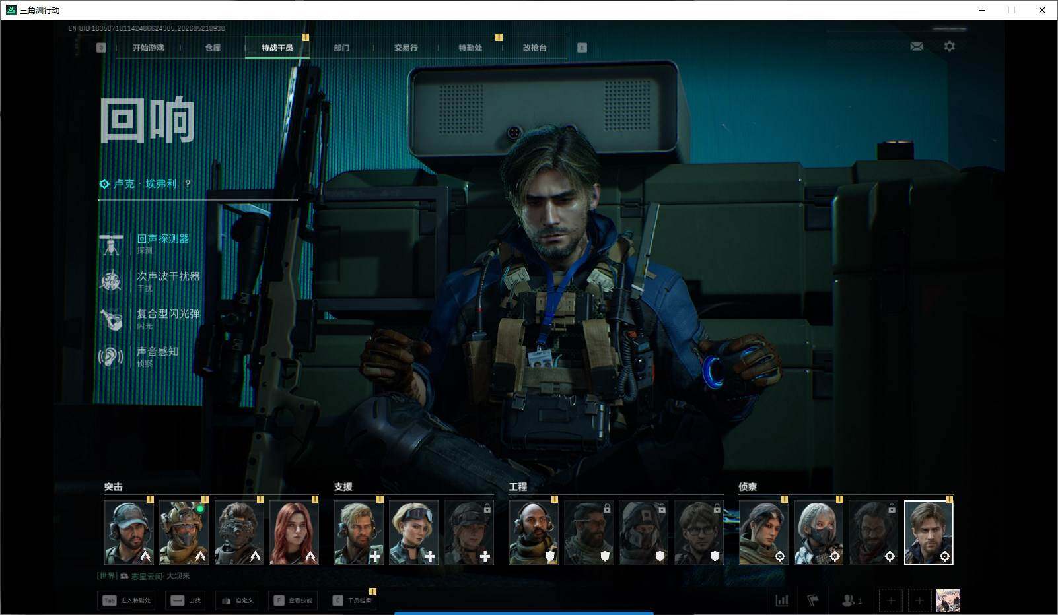Click the Q key hint left of tabs
The image size is (1058, 615).
pyautogui.click(x=101, y=48)
